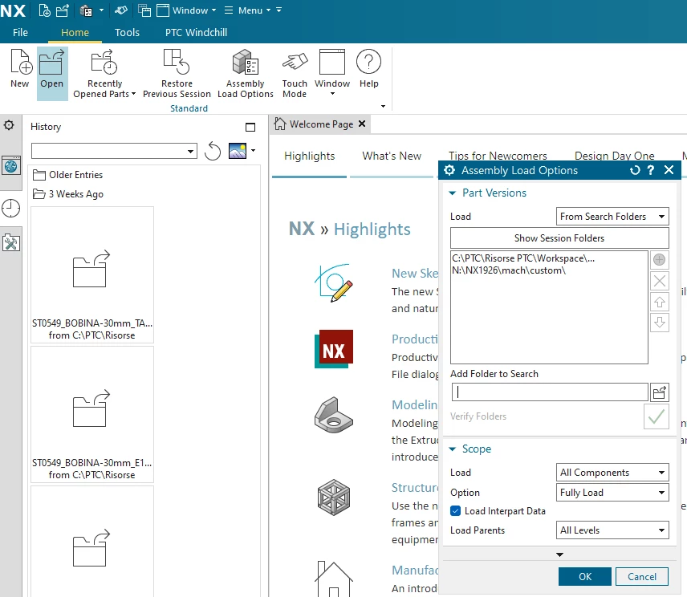Click the browse folder icon
This screenshot has height=597, width=687.
[660, 392]
